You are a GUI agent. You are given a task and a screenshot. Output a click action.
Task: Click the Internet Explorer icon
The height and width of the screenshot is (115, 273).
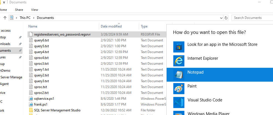click(177, 61)
